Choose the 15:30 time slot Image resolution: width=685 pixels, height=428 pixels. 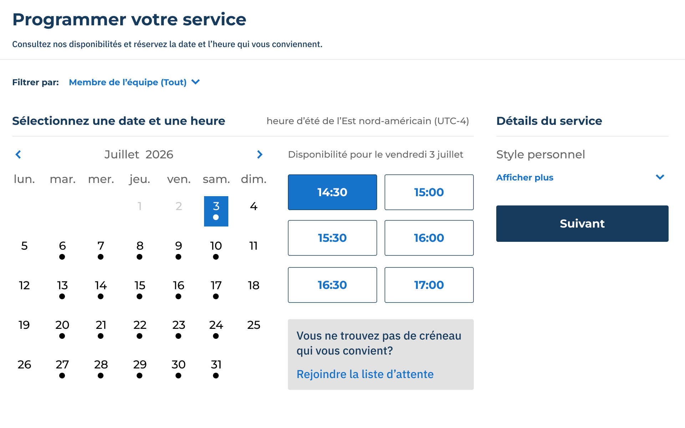332,238
